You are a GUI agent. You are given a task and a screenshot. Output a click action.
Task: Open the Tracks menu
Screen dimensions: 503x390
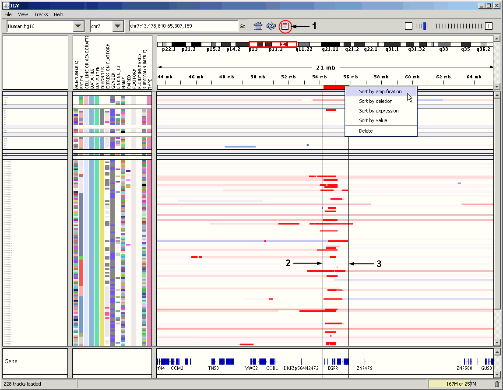[x=41, y=14]
